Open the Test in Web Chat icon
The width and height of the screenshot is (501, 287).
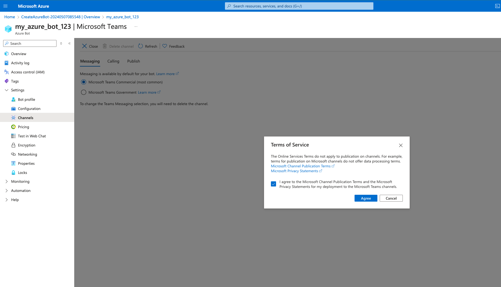pyautogui.click(x=13, y=136)
